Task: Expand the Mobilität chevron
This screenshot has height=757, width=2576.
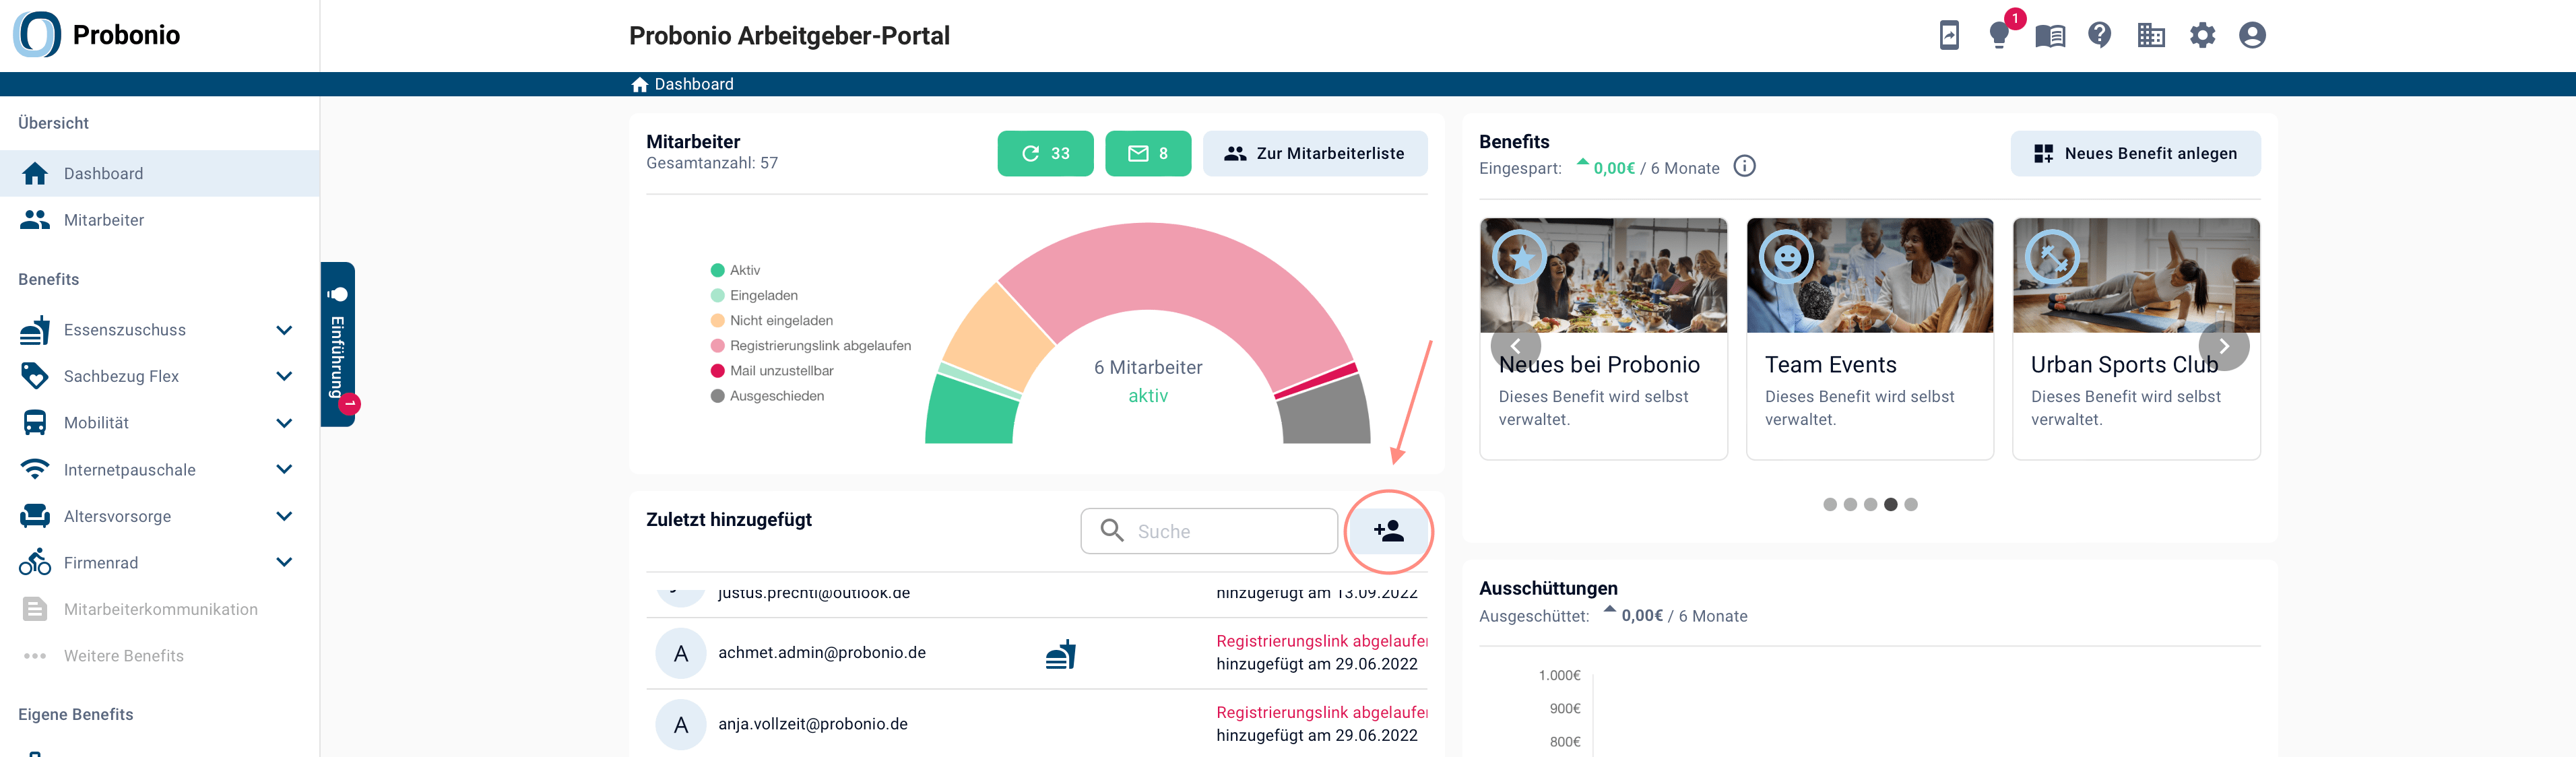Action: point(284,423)
